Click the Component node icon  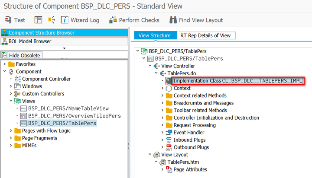[x=11, y=72]
